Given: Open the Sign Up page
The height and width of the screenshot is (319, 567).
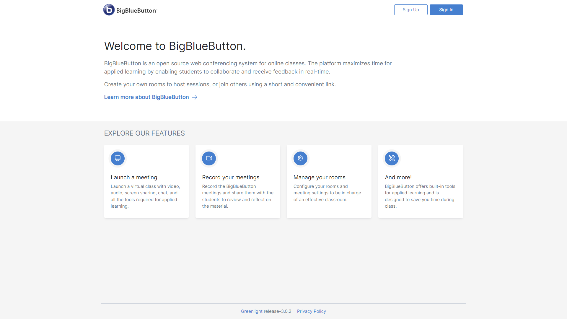Looking at the screenshot, I should coord(411,10).
